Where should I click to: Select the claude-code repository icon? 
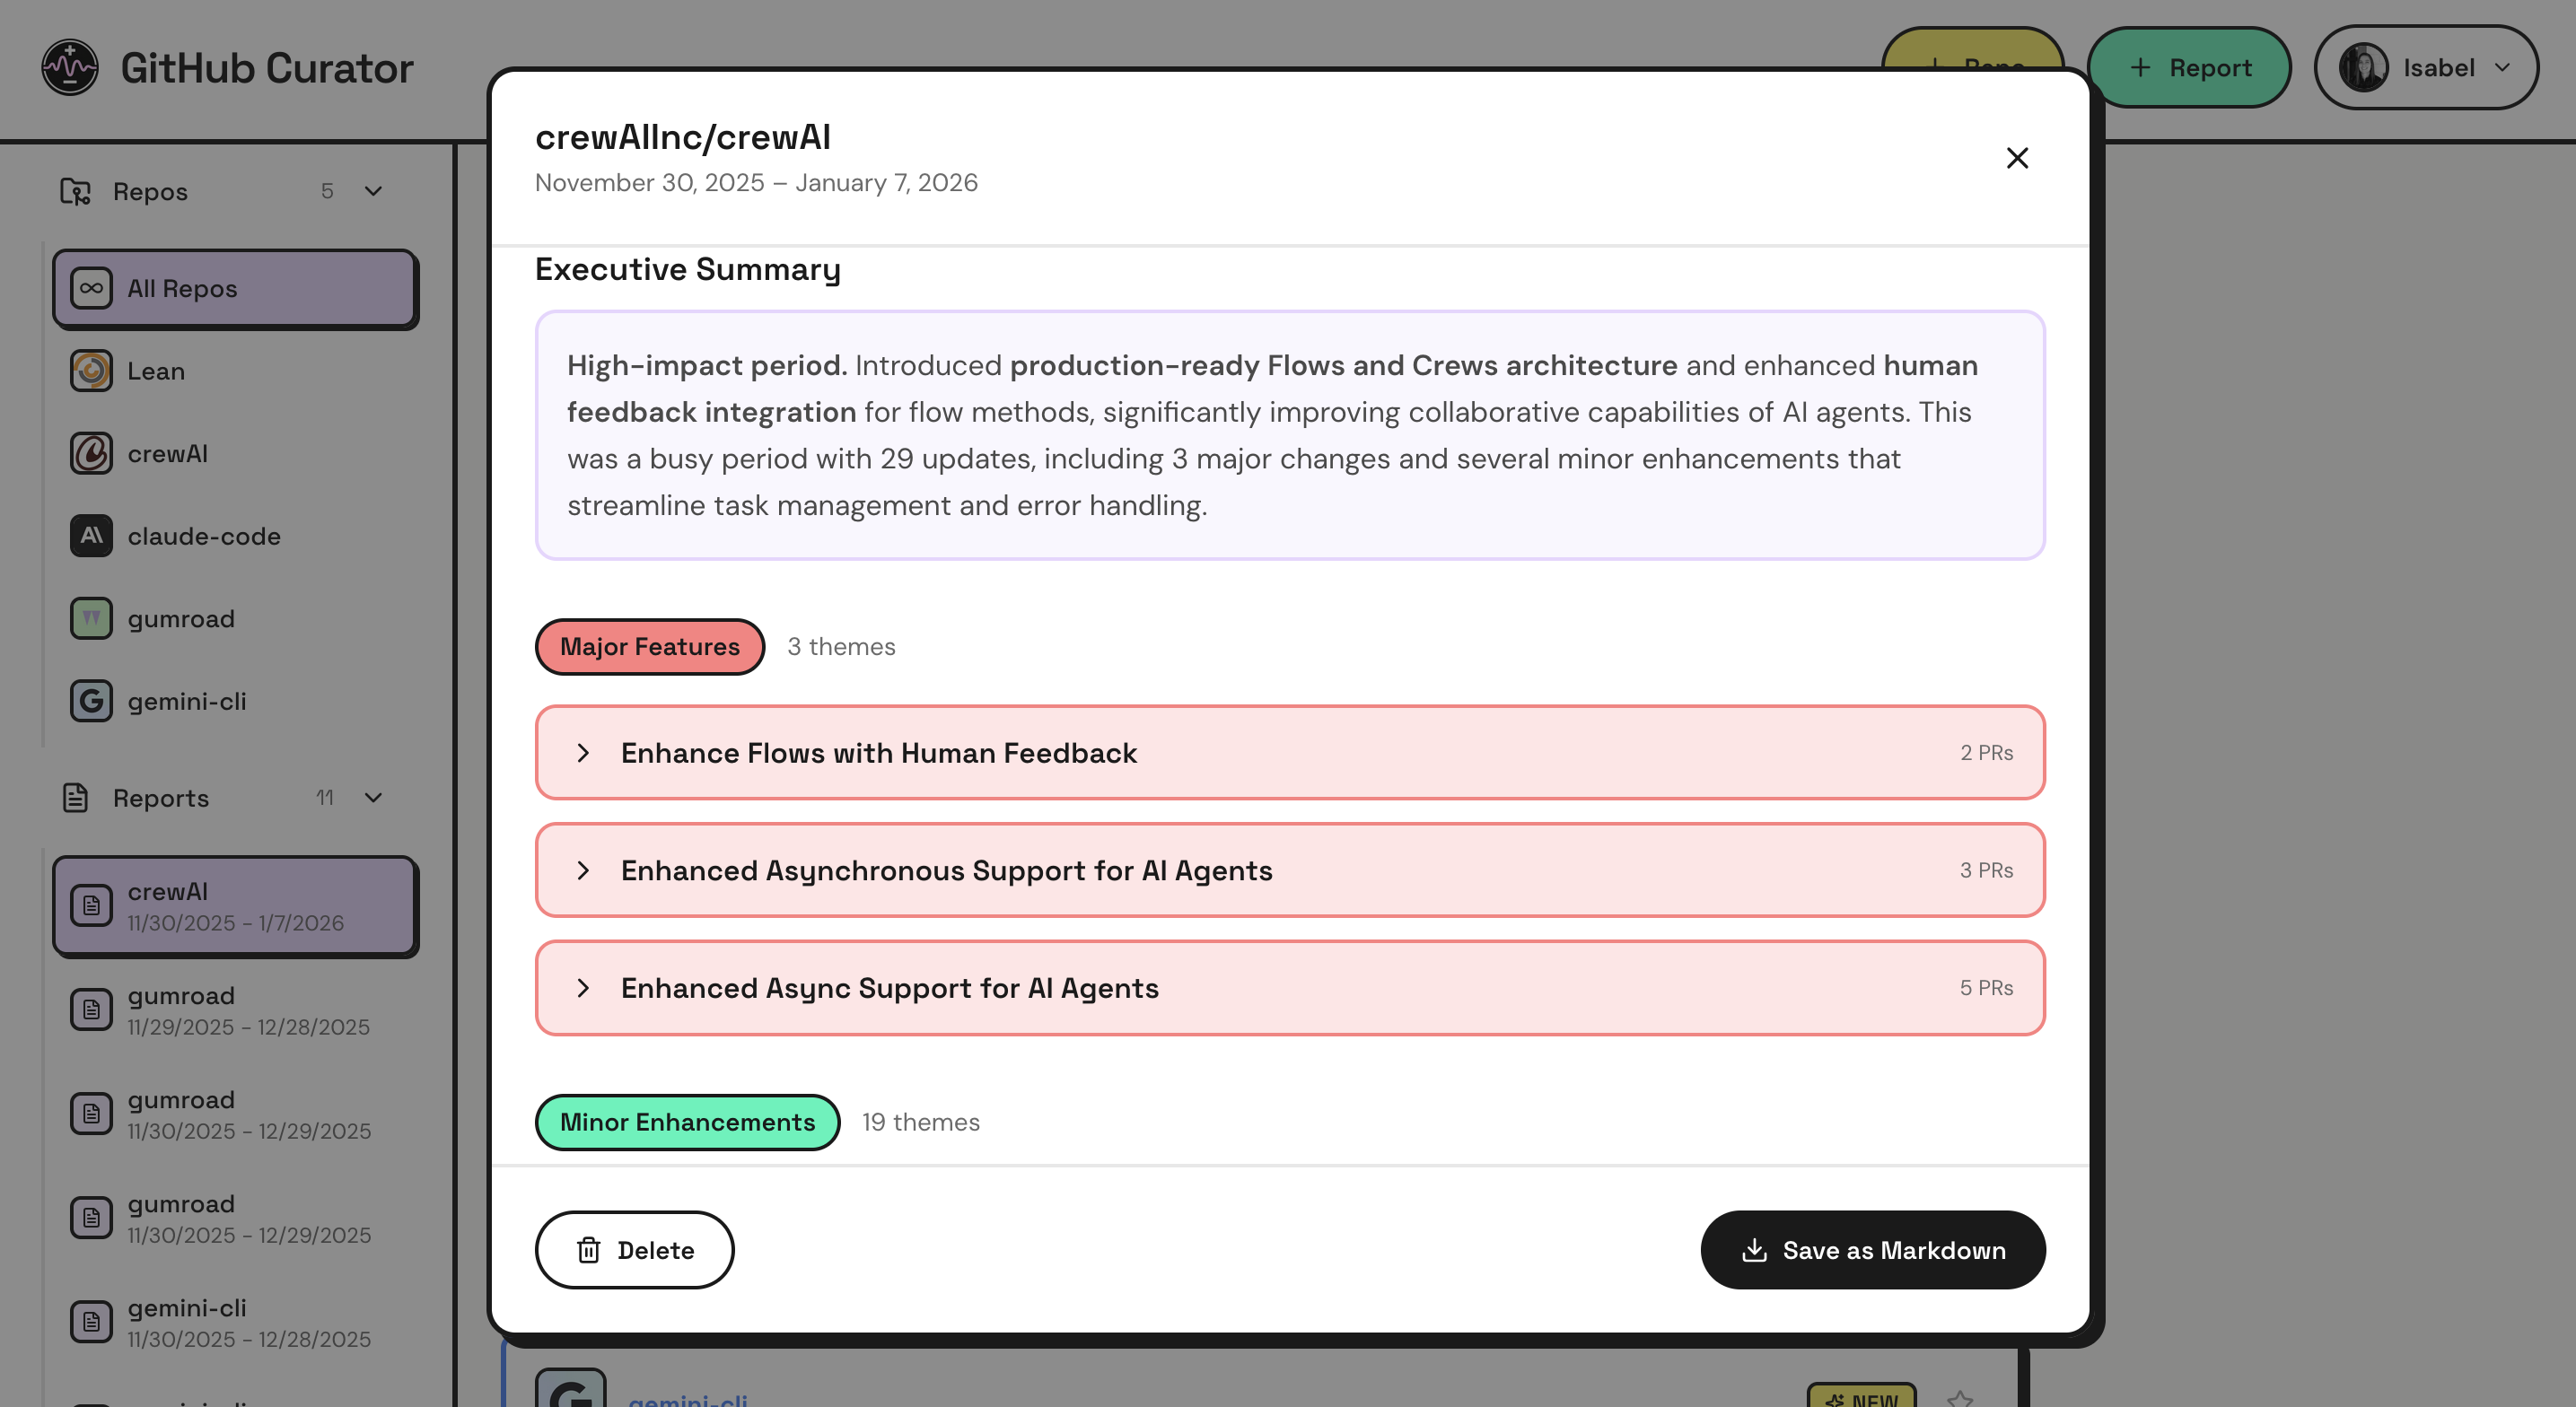91,536
